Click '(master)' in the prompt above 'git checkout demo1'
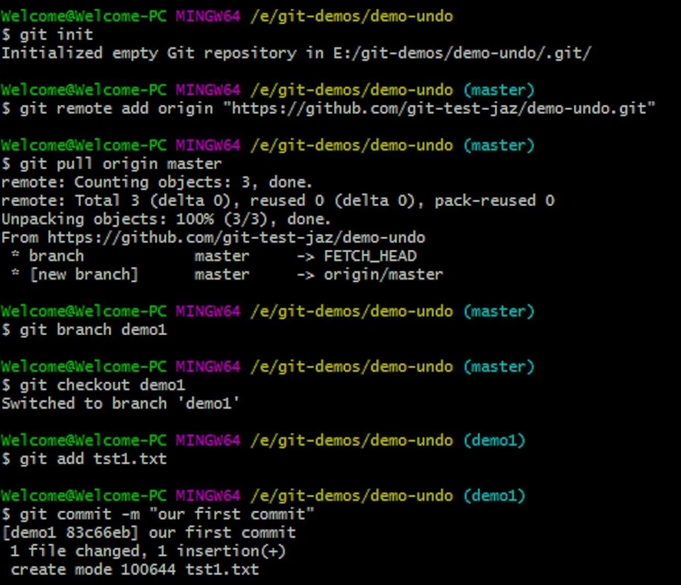This screenshot has width=681, height=585. pyautogui.click(x=499, y=367)
